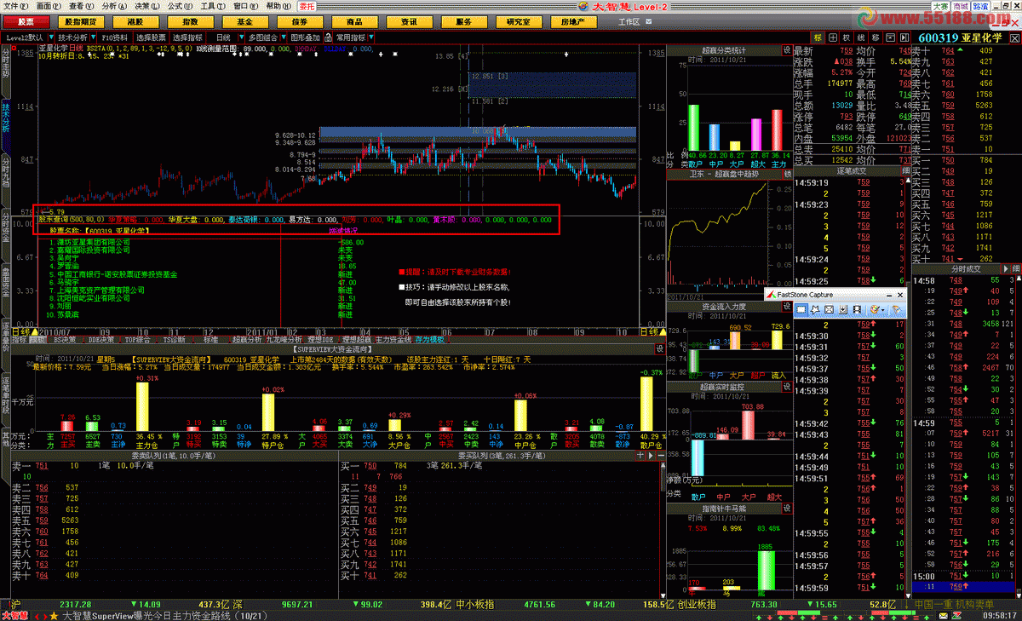Click the grid layout icon

(832, 37)
